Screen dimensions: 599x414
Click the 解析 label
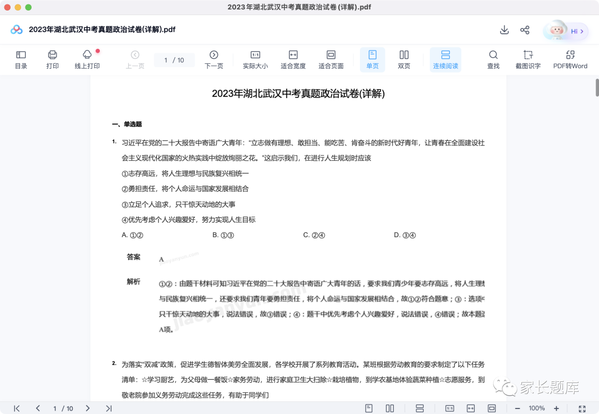point(133,282)
